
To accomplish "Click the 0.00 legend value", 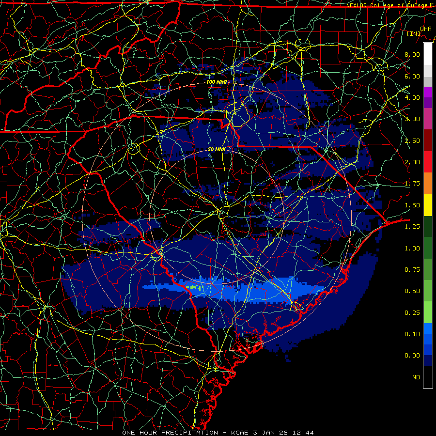I will tap(412, 356).
